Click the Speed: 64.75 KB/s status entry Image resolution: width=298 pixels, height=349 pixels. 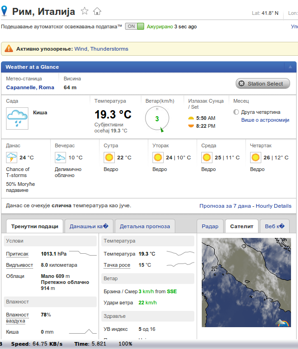pyautogui.click(x=37, y=344)
